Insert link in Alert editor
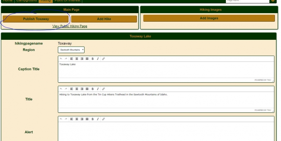The image size is (281, 141). (103, 119)
